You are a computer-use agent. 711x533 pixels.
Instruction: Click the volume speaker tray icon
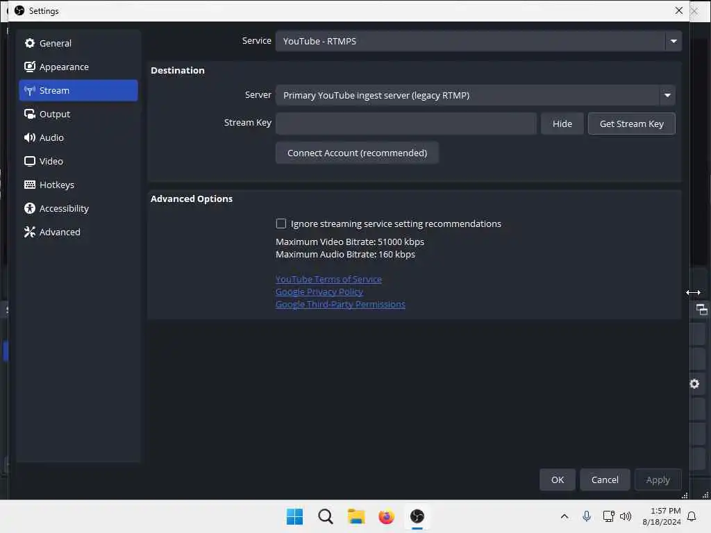tap(626, 516)
